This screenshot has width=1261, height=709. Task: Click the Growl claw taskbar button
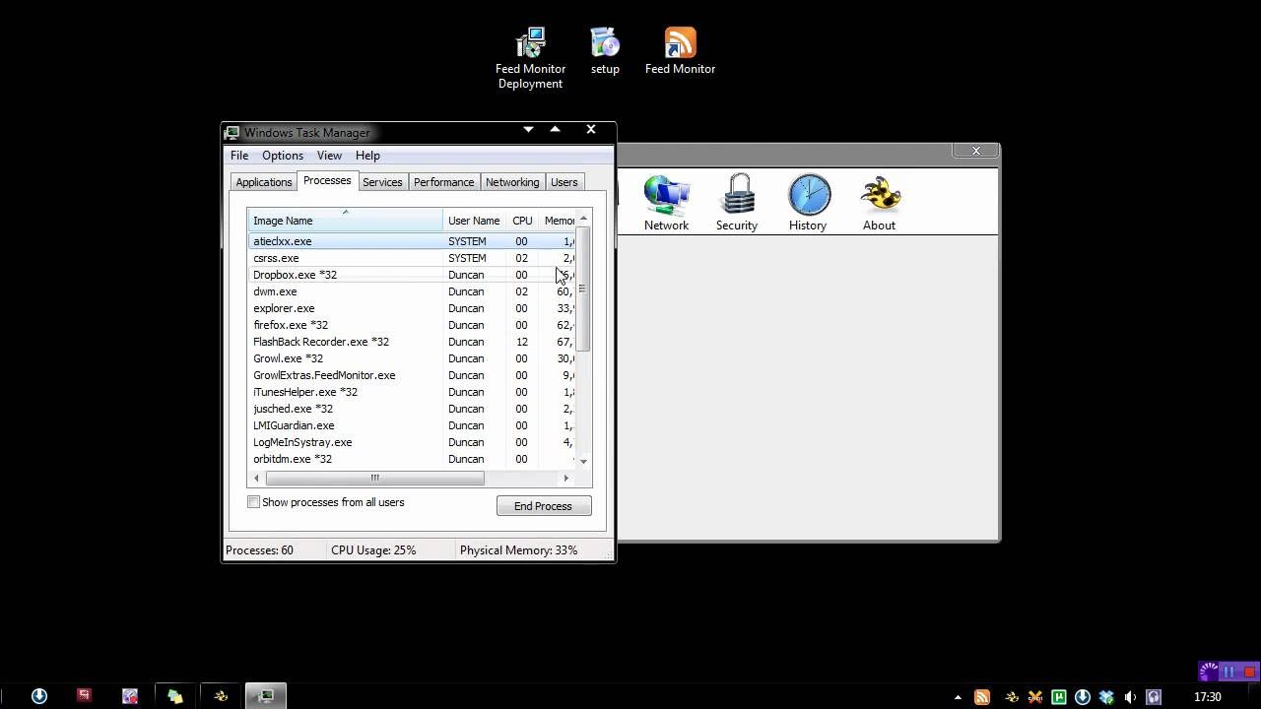pos(221,696)
